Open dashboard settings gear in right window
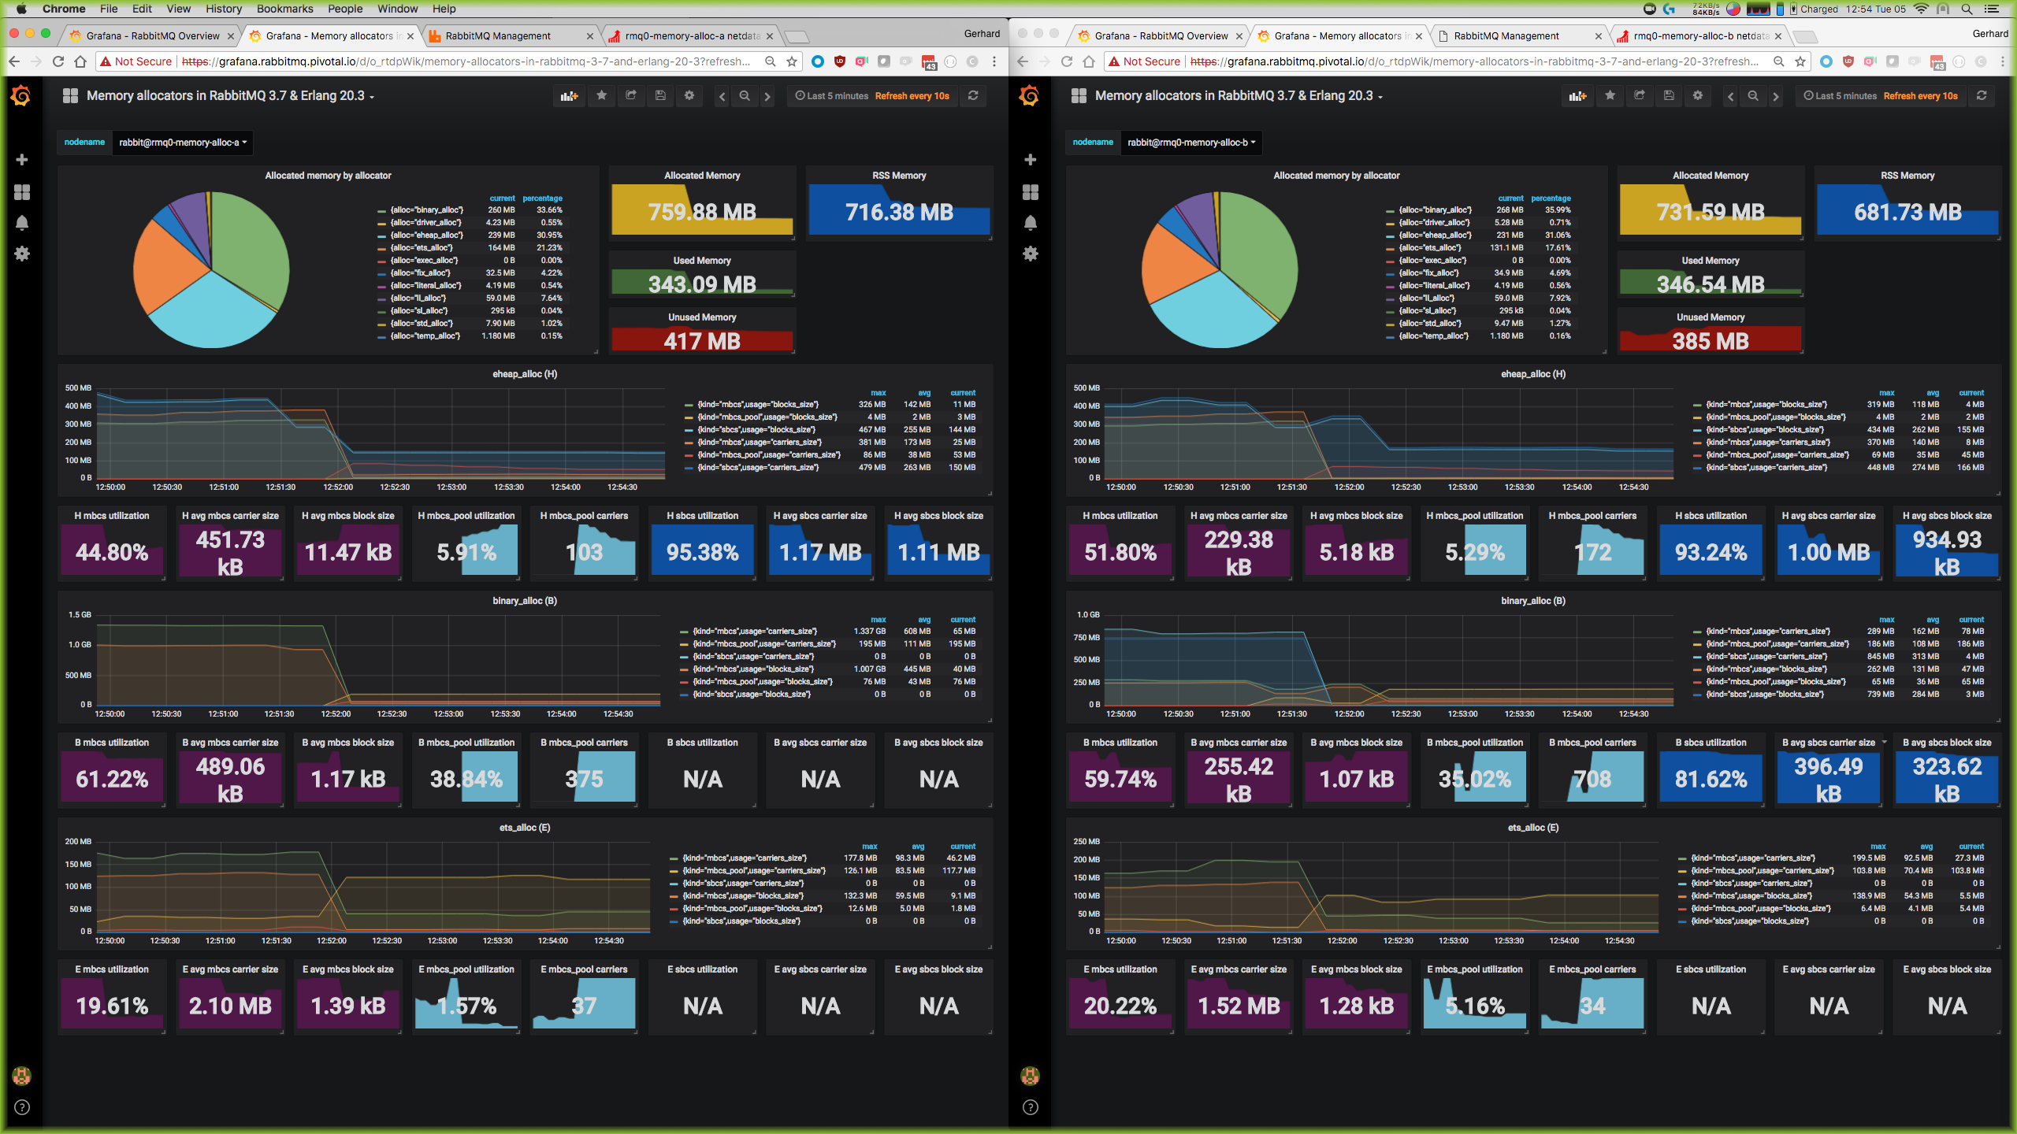The width and height of the screenshot is (2017, 1134). (x=1698, y=95)
